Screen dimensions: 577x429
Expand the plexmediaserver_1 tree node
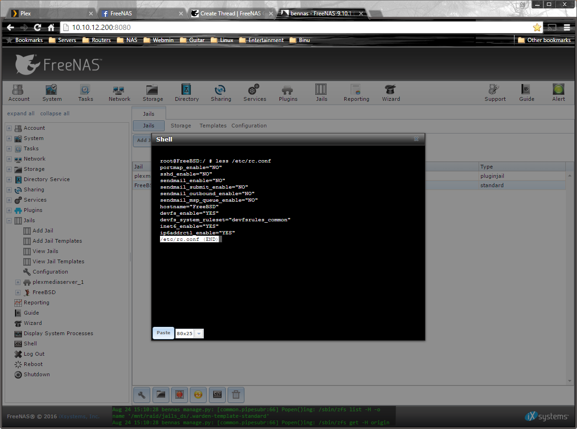click(18, 282)
